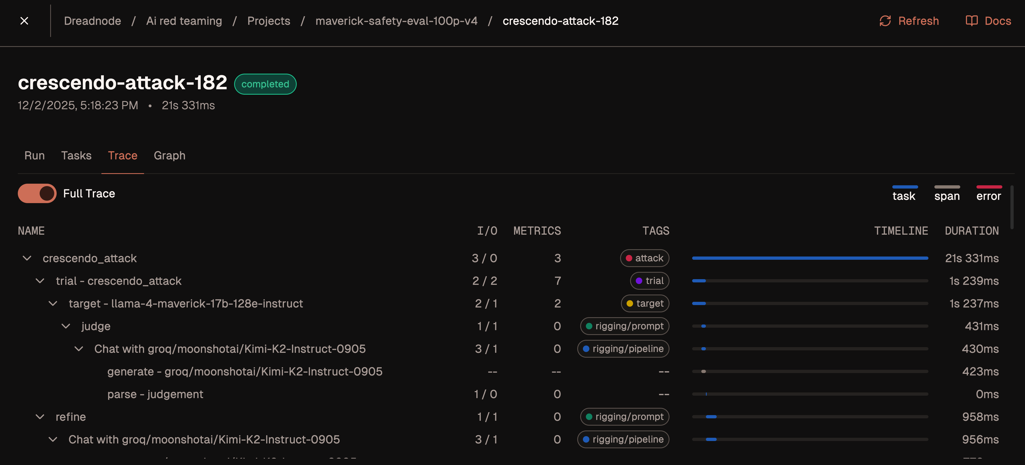Collapse the judge tree node
The image size is (1025, 465).
point(66,326)
